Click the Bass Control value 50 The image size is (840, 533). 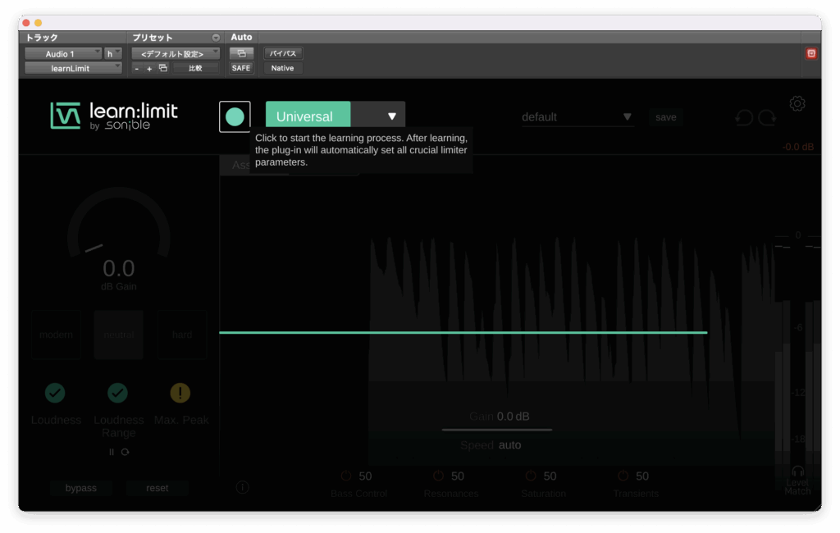point(365,476)
